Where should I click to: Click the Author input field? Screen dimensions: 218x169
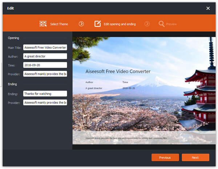click(x=45, y=56)
